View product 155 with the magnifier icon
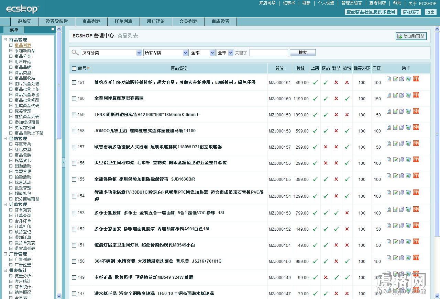Viewport: 440px width, 299px height. tap(389, 176)
